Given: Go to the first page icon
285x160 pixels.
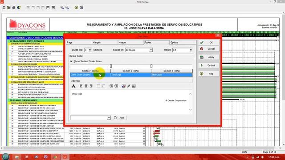Looking at the screenshot, I should tap(28, 8).
